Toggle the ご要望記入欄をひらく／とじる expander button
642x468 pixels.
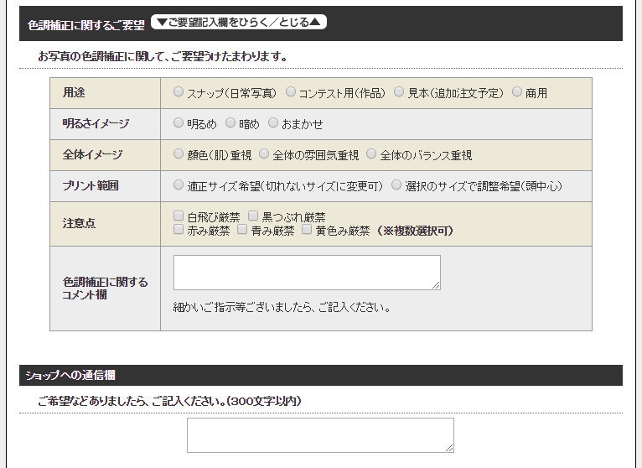tap(239, 22)
